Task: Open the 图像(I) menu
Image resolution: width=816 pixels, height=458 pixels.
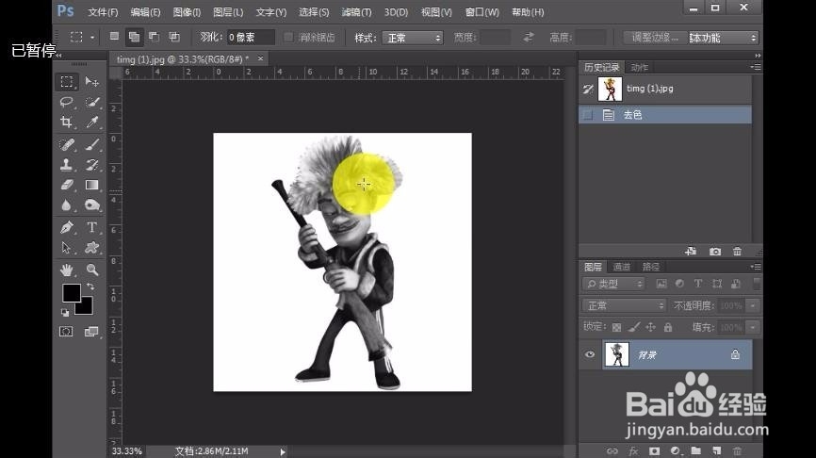Action: click(187, 12)
